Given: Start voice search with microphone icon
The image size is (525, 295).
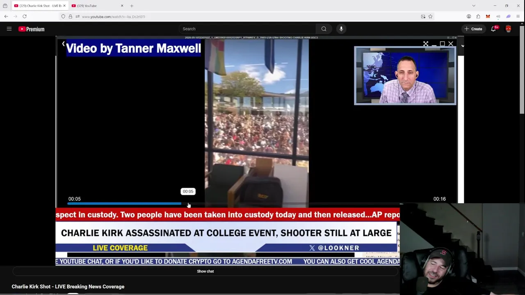Looking at the screenshot, I should point(341,29).
